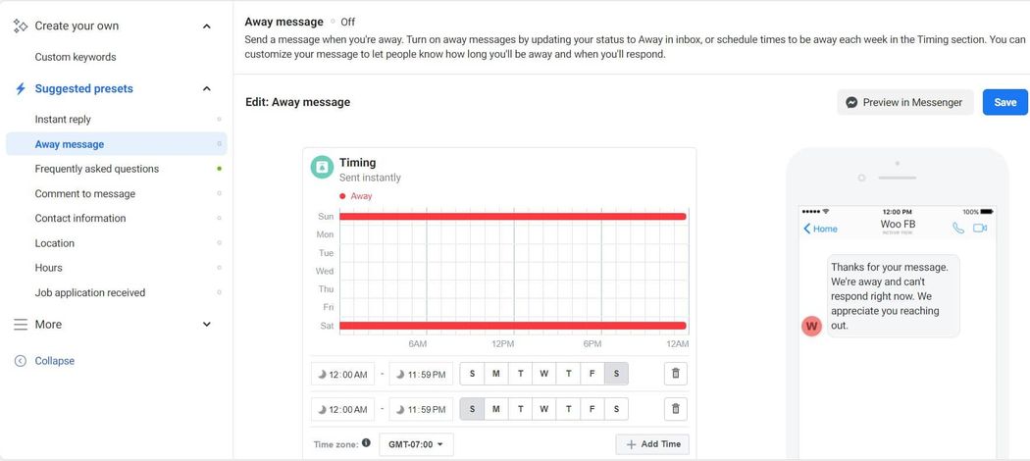The image size is (1030, 461).
Task: Select Frequently asked questions preset
Action: coord(97,169)
